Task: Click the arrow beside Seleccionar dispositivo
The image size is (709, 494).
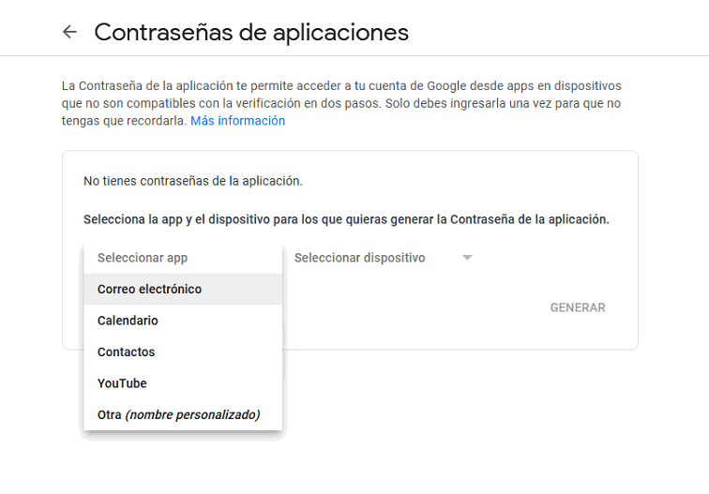Action: point(467,258)
